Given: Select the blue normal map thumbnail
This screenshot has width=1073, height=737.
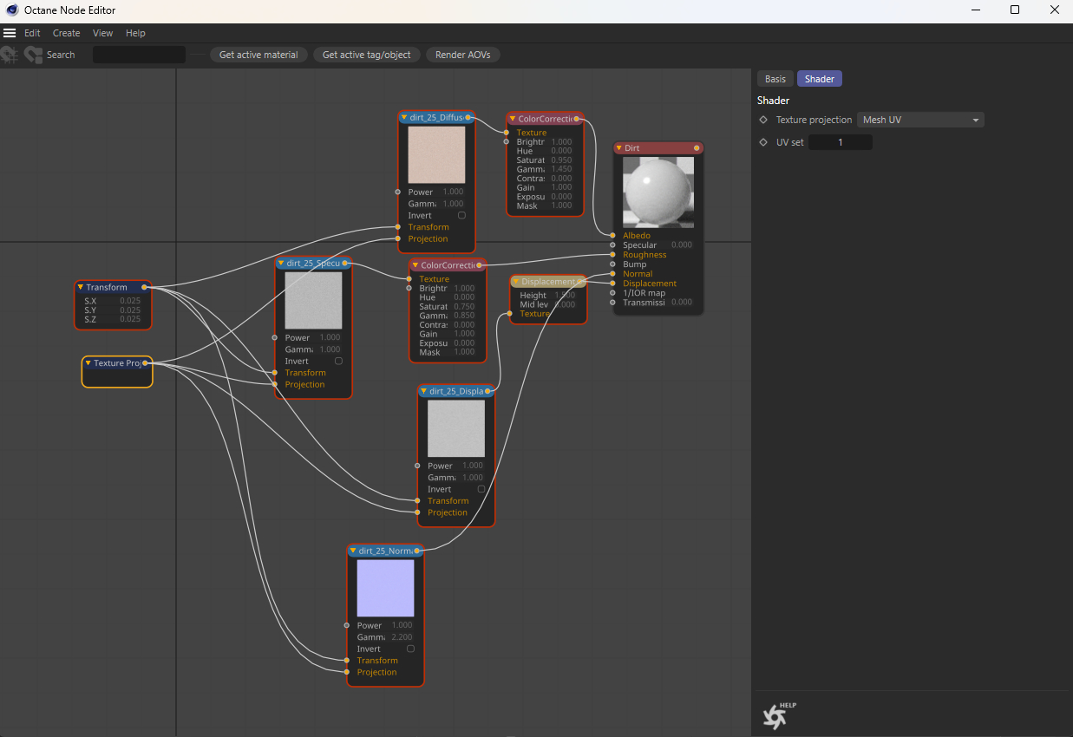Looking at the screenshot, I should point(385,588).
